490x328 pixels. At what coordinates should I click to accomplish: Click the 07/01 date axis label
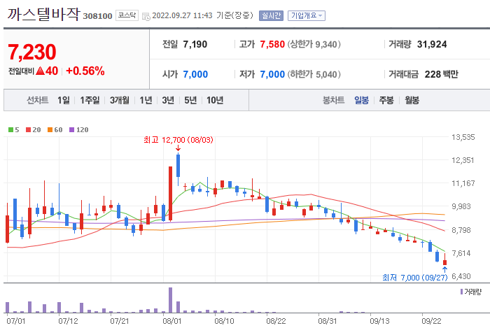pos(15,321)
